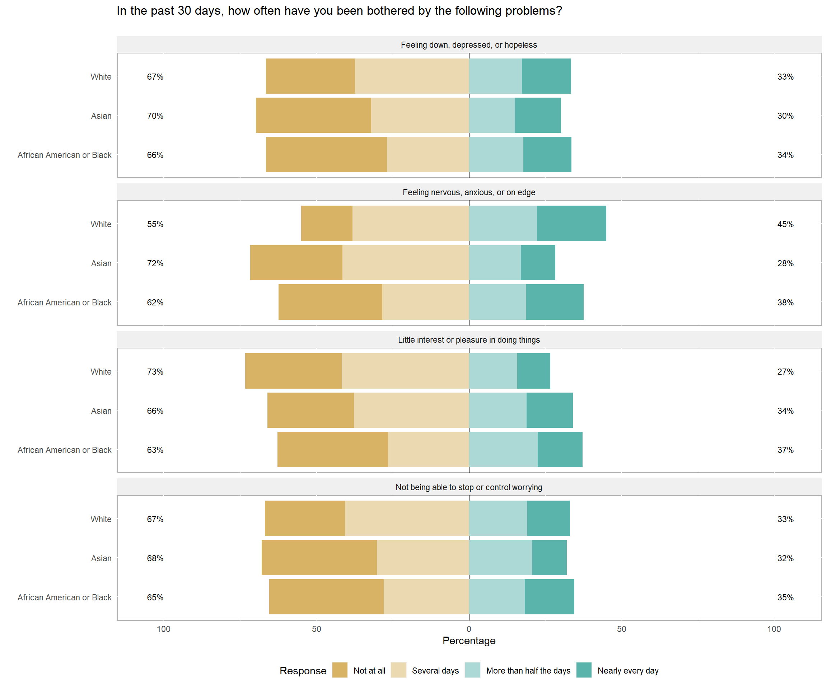Click Asian 'Not at all' bar in depressed panel
The image size is (827, 689).
(x=313, y=115)
